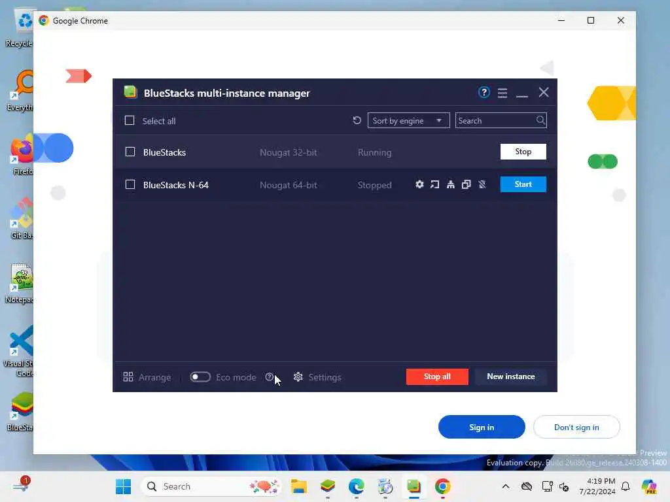
Task: Tick the Select all checkbox
Action: click(x=130, y=120)
